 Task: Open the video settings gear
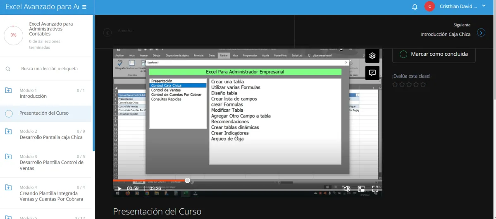coord(372,56)
